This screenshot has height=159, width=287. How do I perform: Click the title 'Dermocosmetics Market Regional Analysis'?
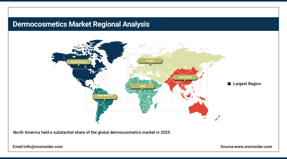(x=81, y=24)
